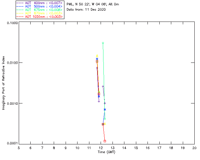Click the highest blue asterisk data marker
200x160 pixels.
(97, 59)
